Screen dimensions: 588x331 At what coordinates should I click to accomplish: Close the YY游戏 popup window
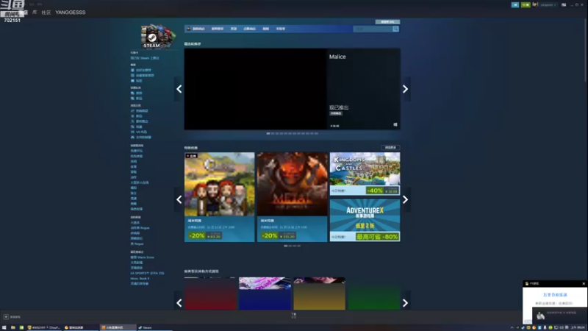pos(584,284)
